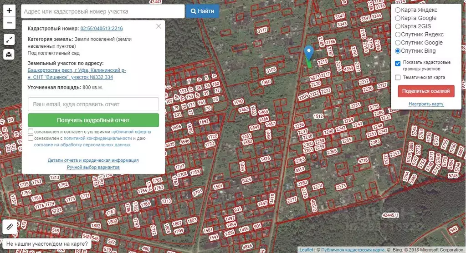The image size is (466, 253).
Task: Click the blue map marker pin
Action: tap(309, 53)
